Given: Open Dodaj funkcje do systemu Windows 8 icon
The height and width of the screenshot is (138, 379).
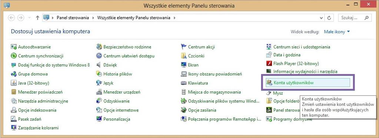Looking at the screenshot, I should 14,65.
